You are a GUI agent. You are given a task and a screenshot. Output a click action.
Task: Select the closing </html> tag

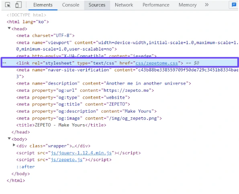(x=16, y=180)
